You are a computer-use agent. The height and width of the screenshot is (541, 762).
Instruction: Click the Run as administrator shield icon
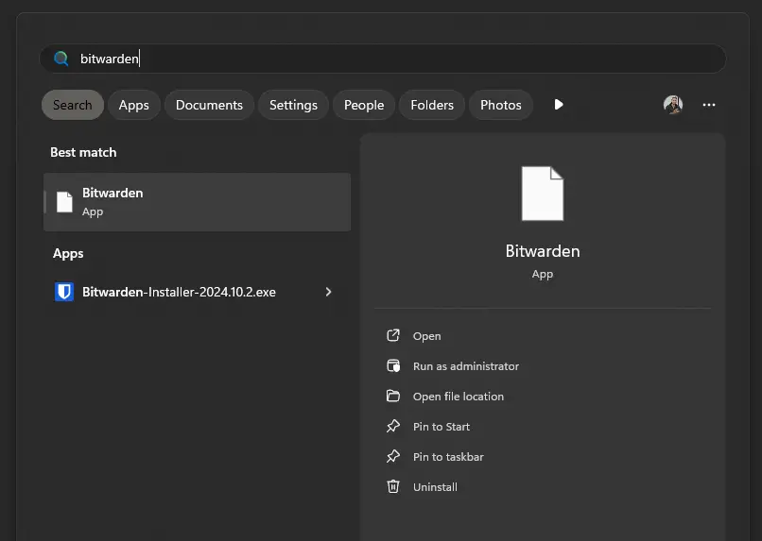click(393, 365)
